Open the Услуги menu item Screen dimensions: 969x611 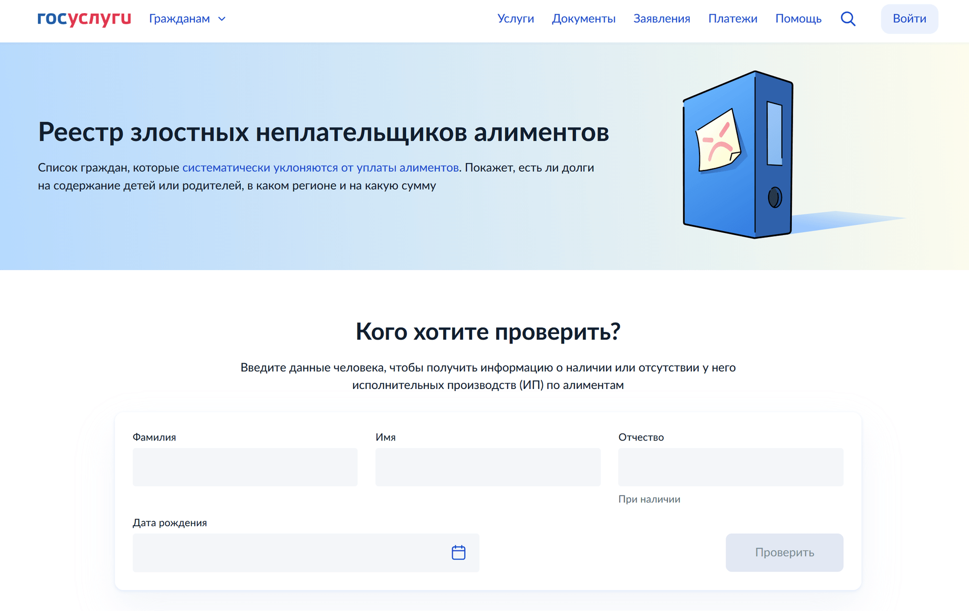tap(515, 19)
